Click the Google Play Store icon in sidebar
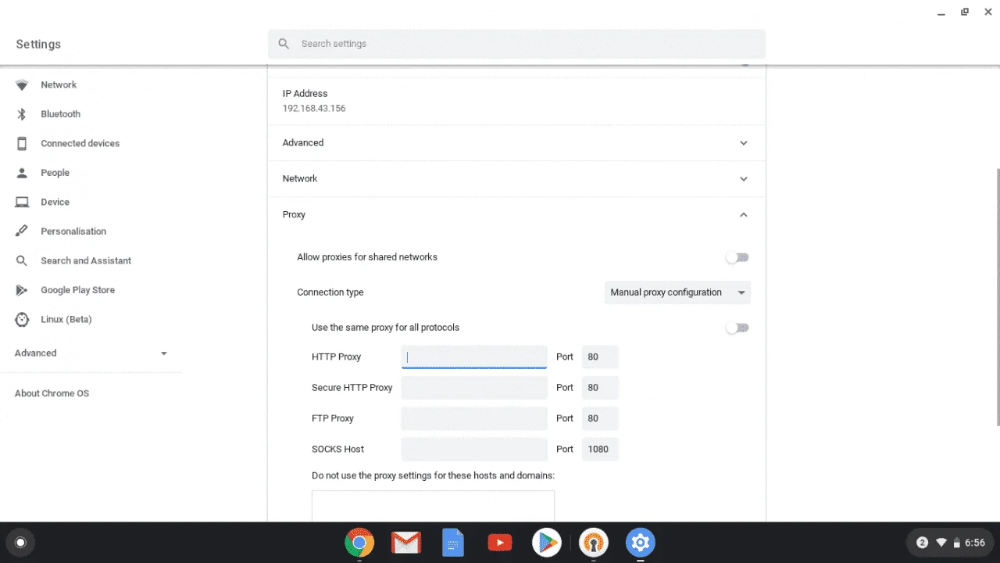This screenshot has height=563, width=1000. [23, 290]
